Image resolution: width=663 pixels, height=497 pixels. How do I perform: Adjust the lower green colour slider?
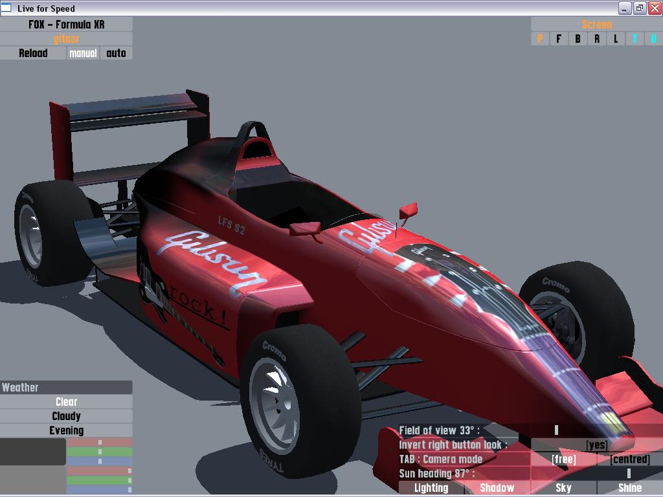click(x=99, y=480)
